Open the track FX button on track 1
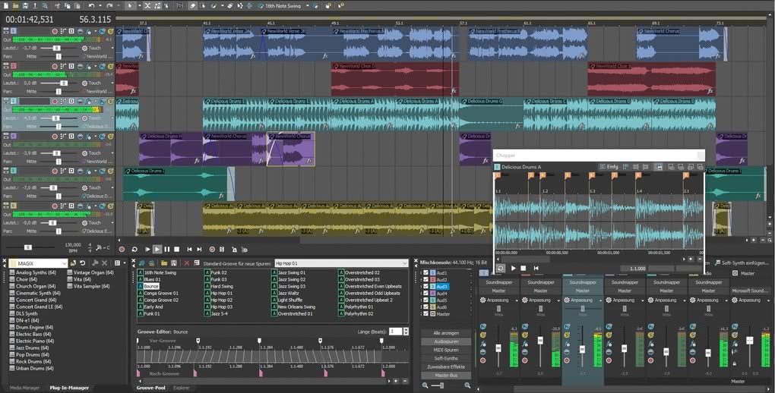 [x=88, y=31]
